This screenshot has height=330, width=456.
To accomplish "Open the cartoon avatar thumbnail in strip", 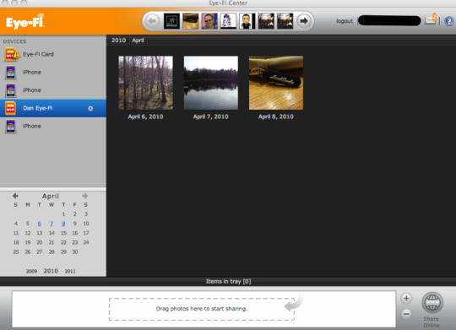I will point(247,21).
